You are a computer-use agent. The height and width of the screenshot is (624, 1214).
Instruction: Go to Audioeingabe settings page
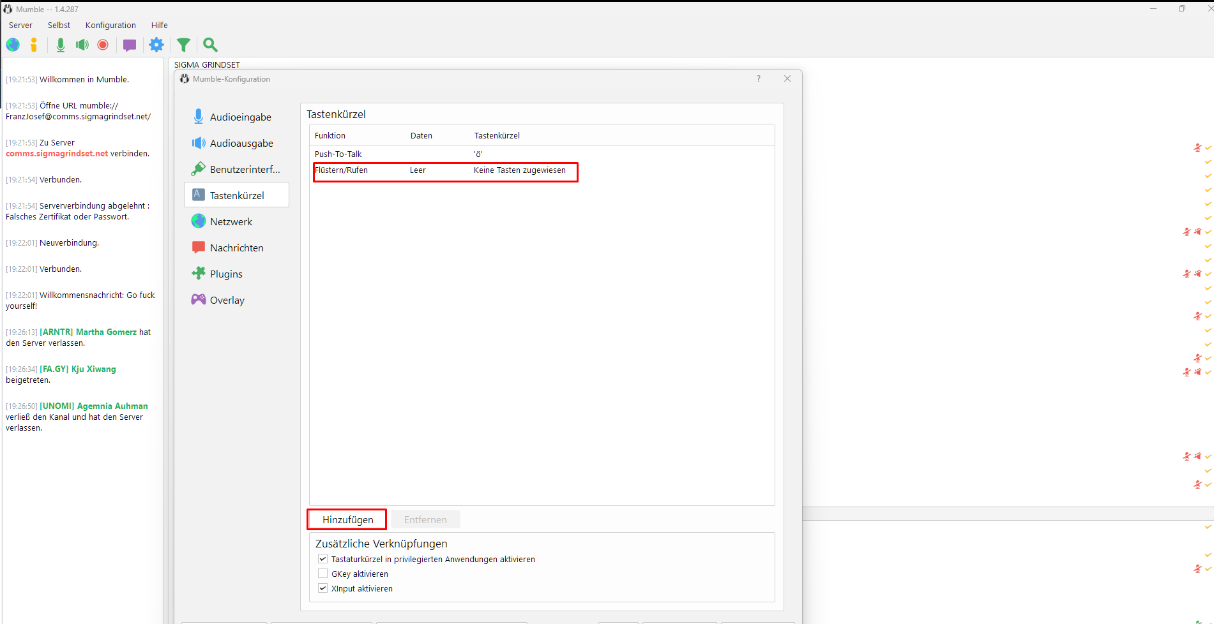coord(236,117)
